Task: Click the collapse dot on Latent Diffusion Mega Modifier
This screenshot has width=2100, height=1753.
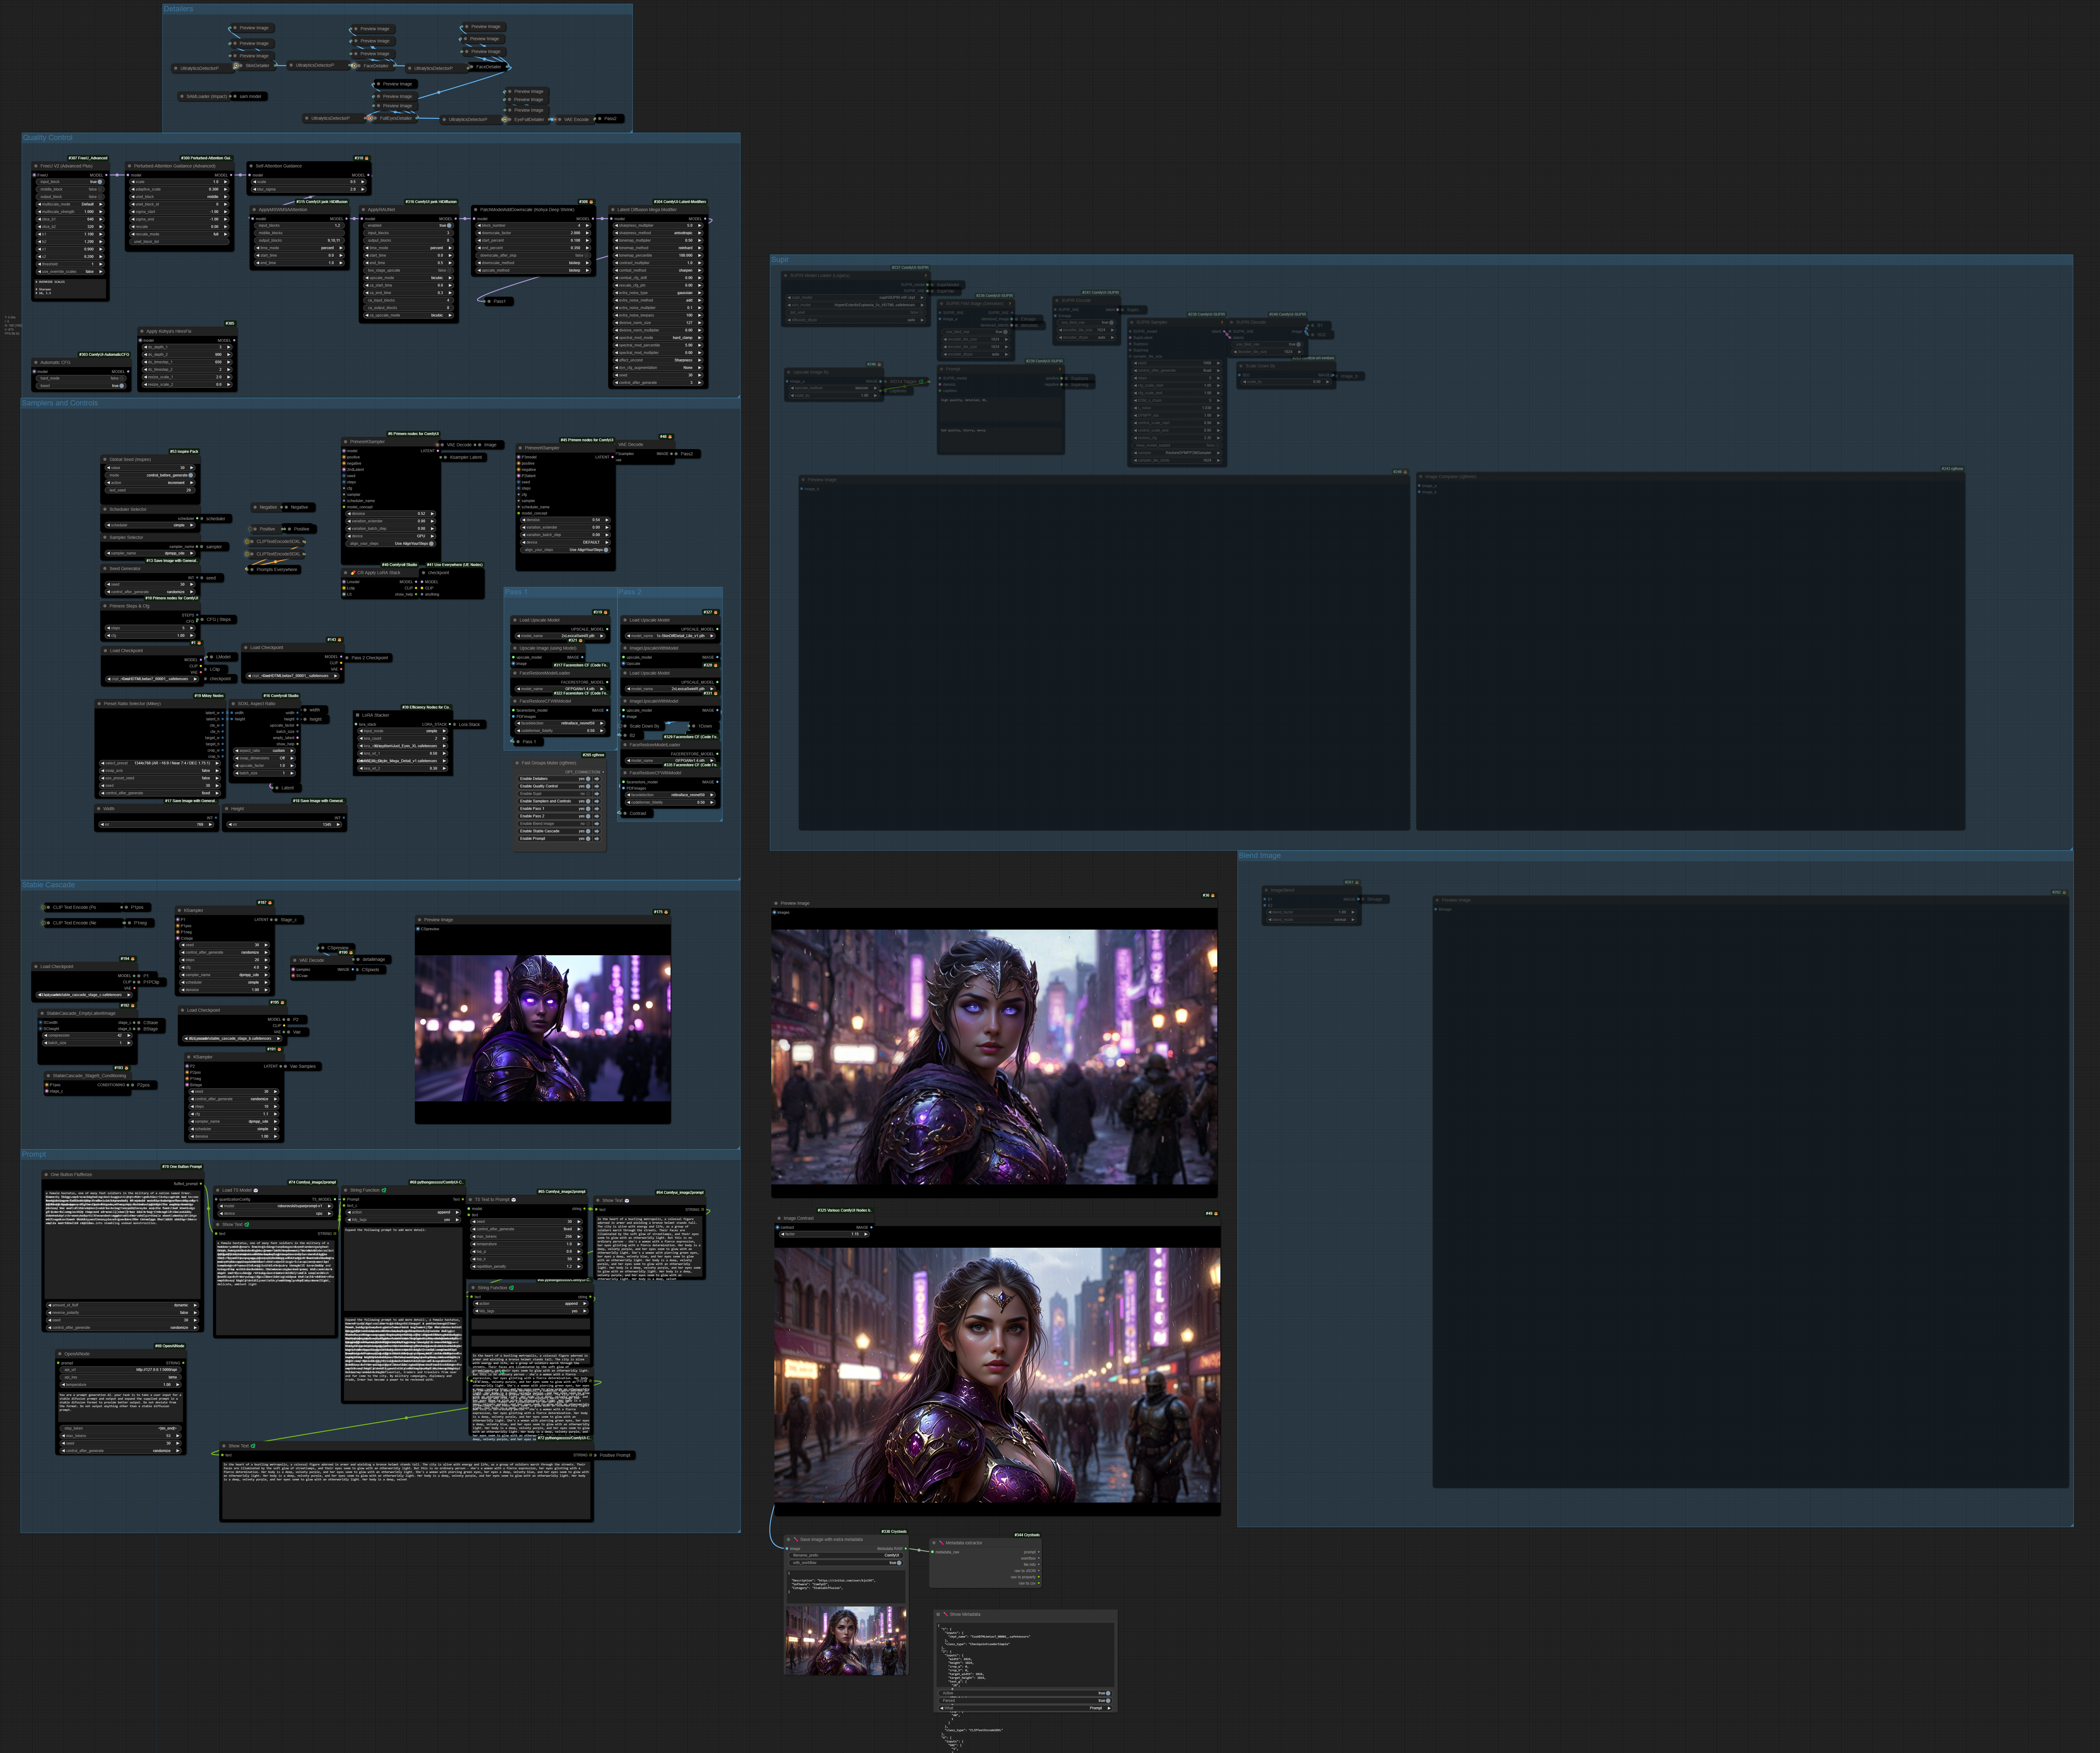Action: 613,210
